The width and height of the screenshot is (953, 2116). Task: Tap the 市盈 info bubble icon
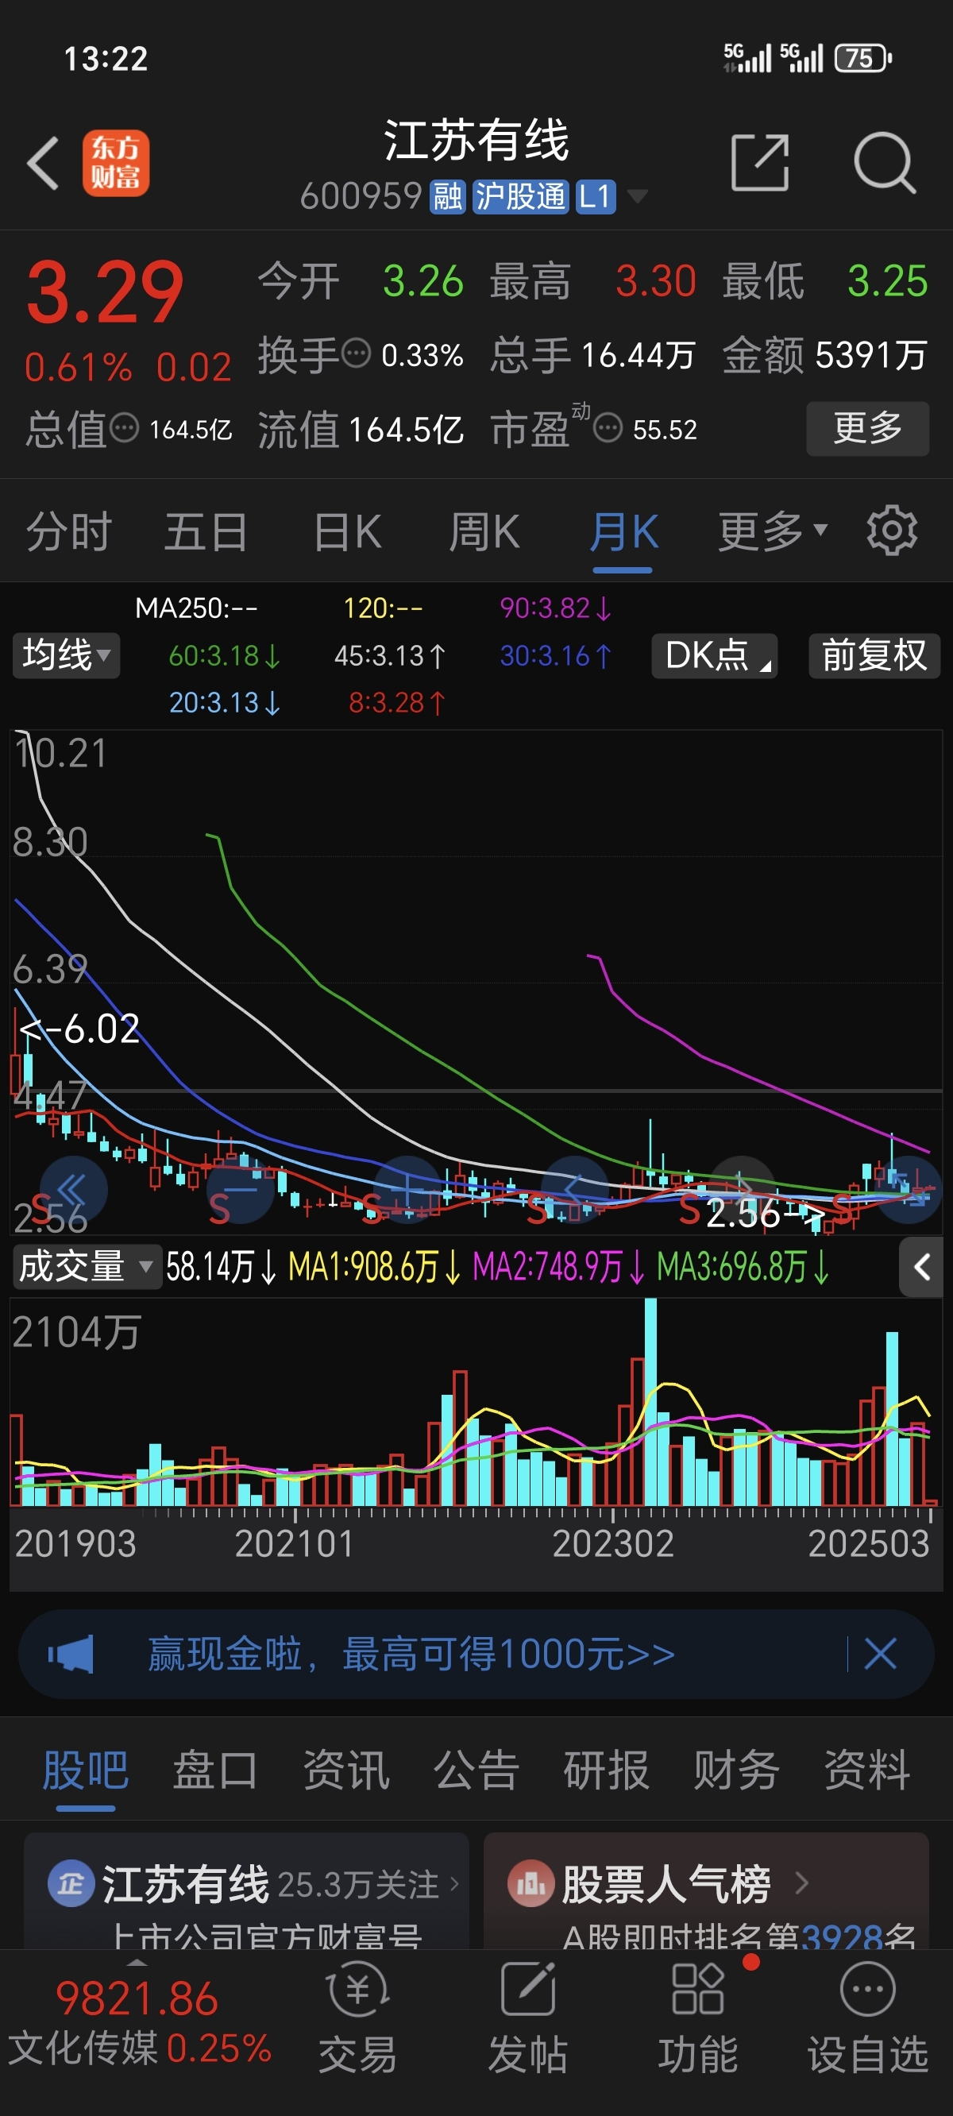607,428
